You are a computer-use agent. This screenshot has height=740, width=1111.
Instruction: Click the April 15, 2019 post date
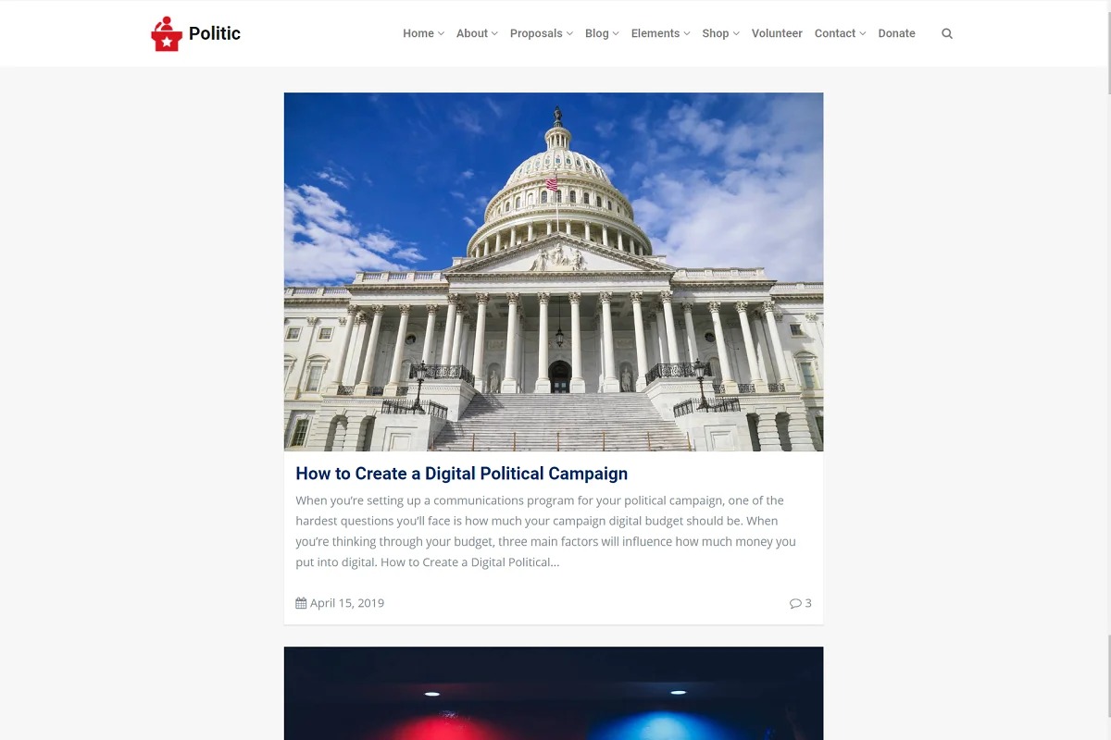(x=347, y=603)
